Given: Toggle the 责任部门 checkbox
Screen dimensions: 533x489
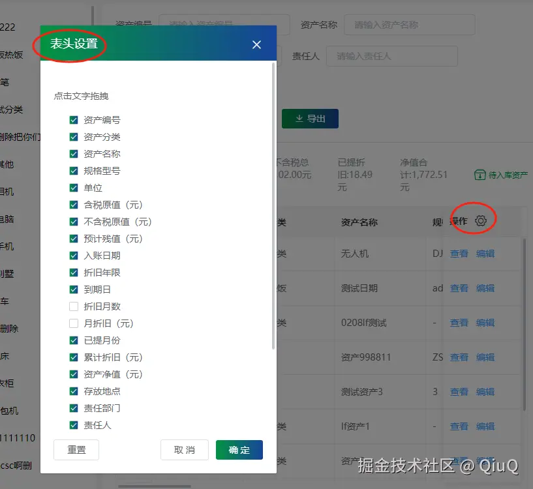Looking at the screenshot, I should coord(74,408).
